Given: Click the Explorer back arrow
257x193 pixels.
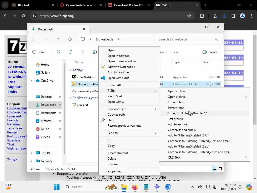Looking at the screenshot, I should (34, 39).
